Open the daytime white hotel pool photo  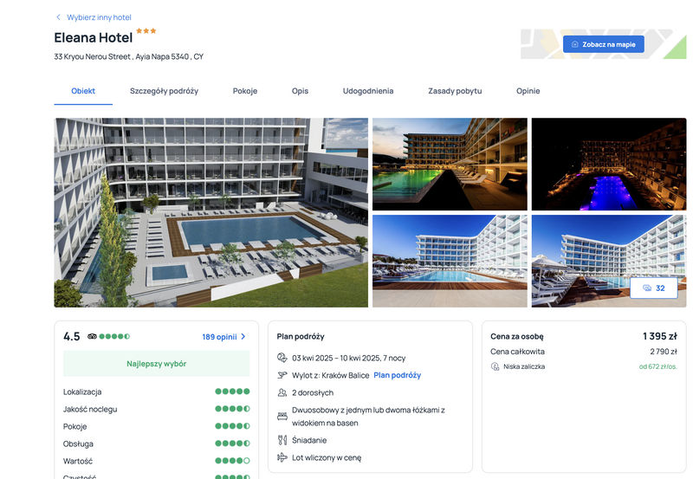point(450,261)
